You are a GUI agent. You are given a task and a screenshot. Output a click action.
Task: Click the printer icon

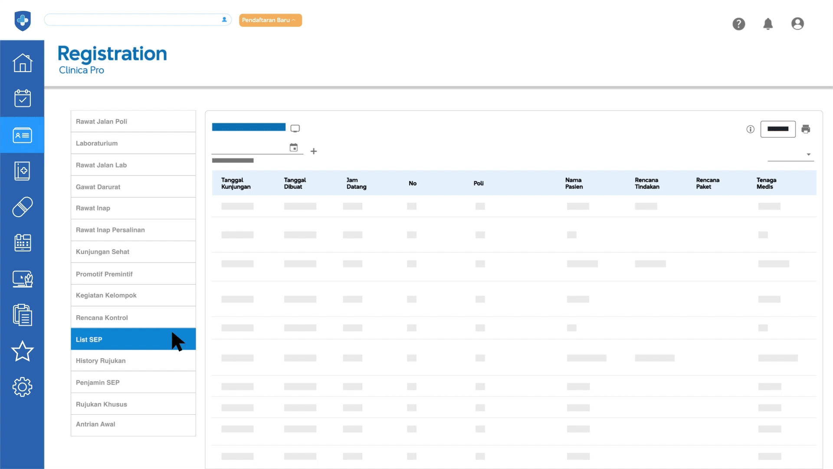click(x=806, y=129)
